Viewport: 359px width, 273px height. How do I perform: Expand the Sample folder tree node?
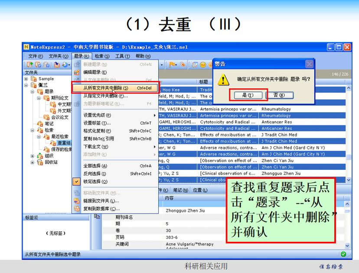(x=26, y=79)
